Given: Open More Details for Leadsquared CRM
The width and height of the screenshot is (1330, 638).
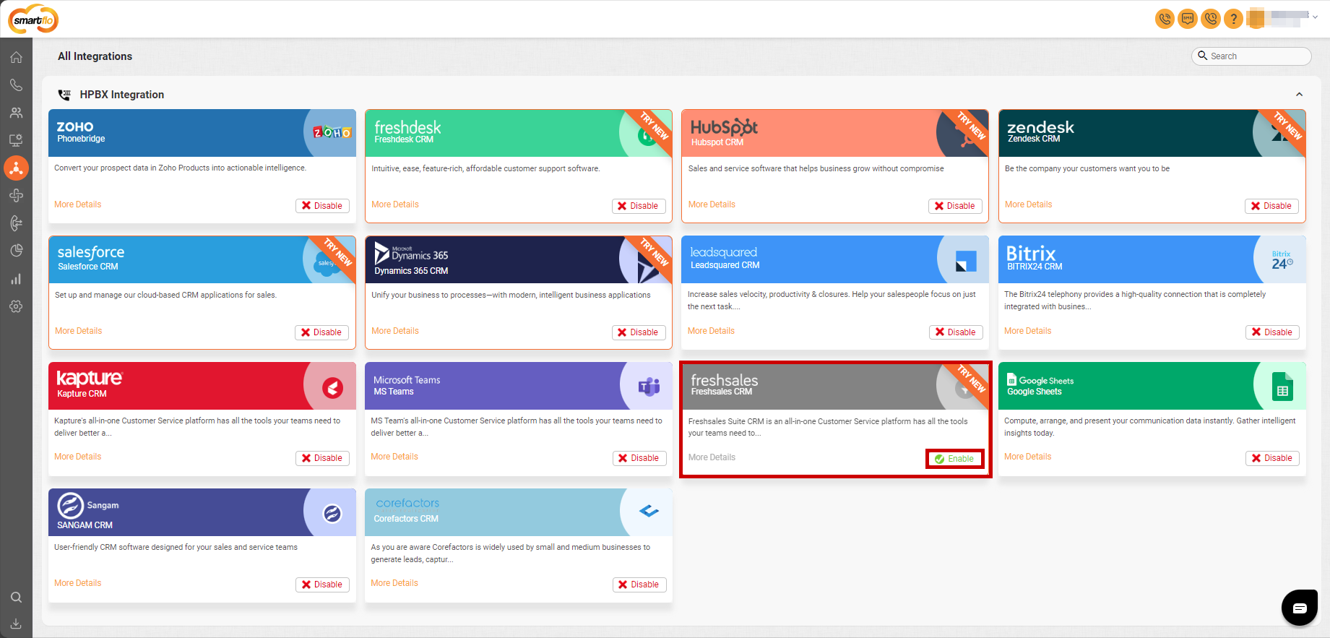Looking at the screenshot, I should point(711,331).
